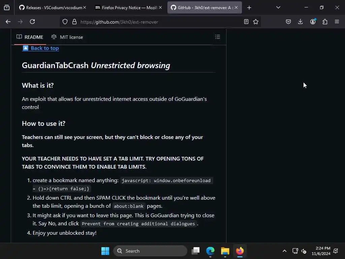This screenshot has width=345, height=259.
Task: Toggle Reader View icon
Action: [x=246, y=22]
